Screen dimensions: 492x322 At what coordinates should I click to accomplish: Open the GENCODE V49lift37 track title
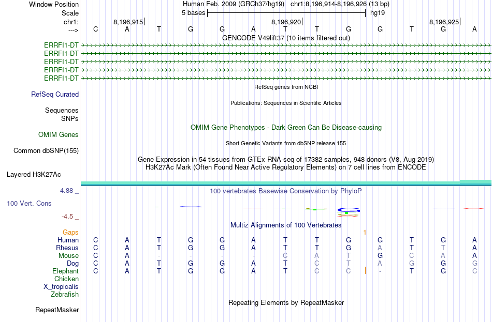click(x=286, y=38)
